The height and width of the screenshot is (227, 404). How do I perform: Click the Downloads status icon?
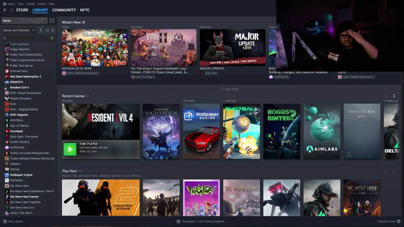click(178, 221)
